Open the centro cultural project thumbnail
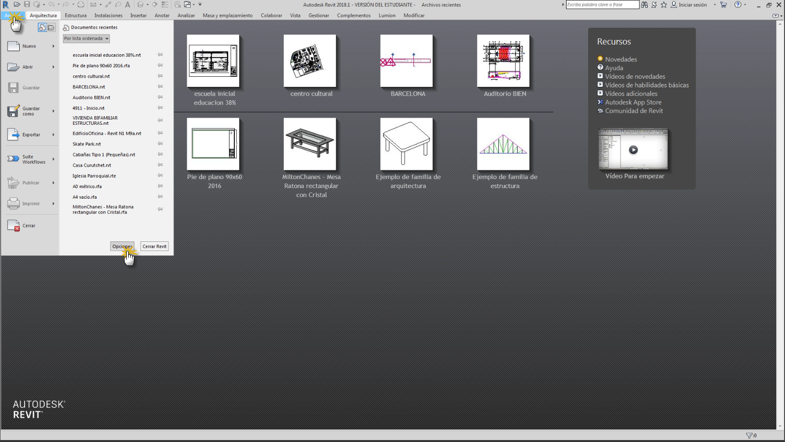Viewport: 785px width, 442px height. [310, 60]
